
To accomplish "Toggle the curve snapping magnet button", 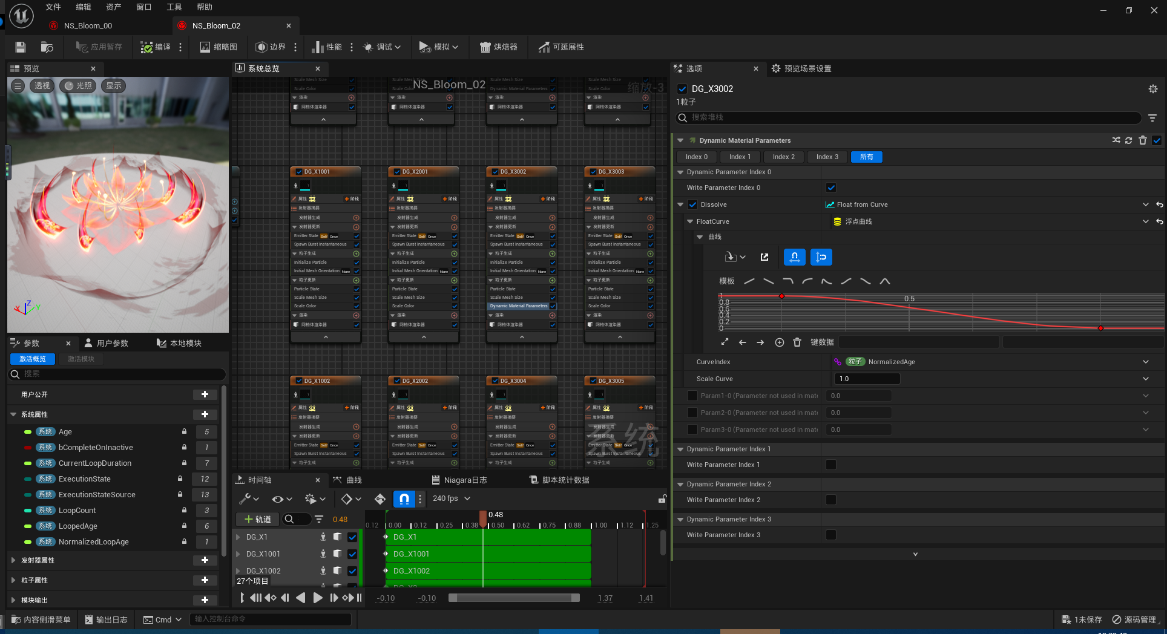I will (794, 257).
